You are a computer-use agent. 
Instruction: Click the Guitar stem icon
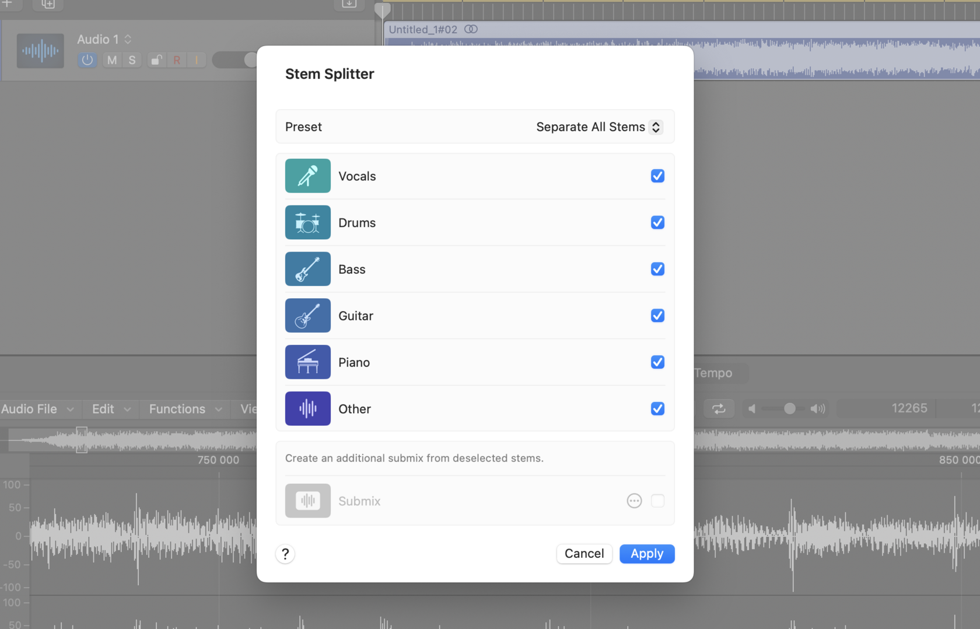point(307,316)
